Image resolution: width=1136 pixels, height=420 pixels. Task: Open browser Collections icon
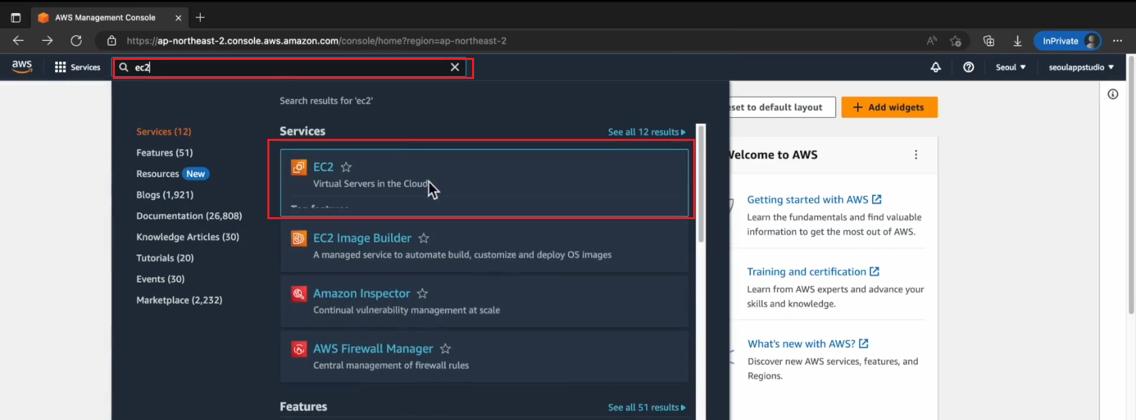coord(989,41)
